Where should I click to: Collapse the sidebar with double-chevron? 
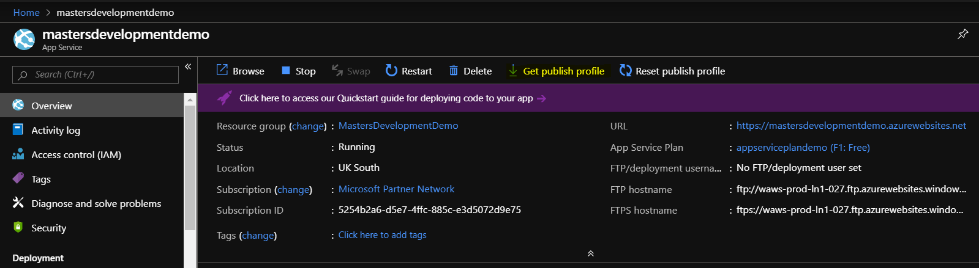point(188,67)
